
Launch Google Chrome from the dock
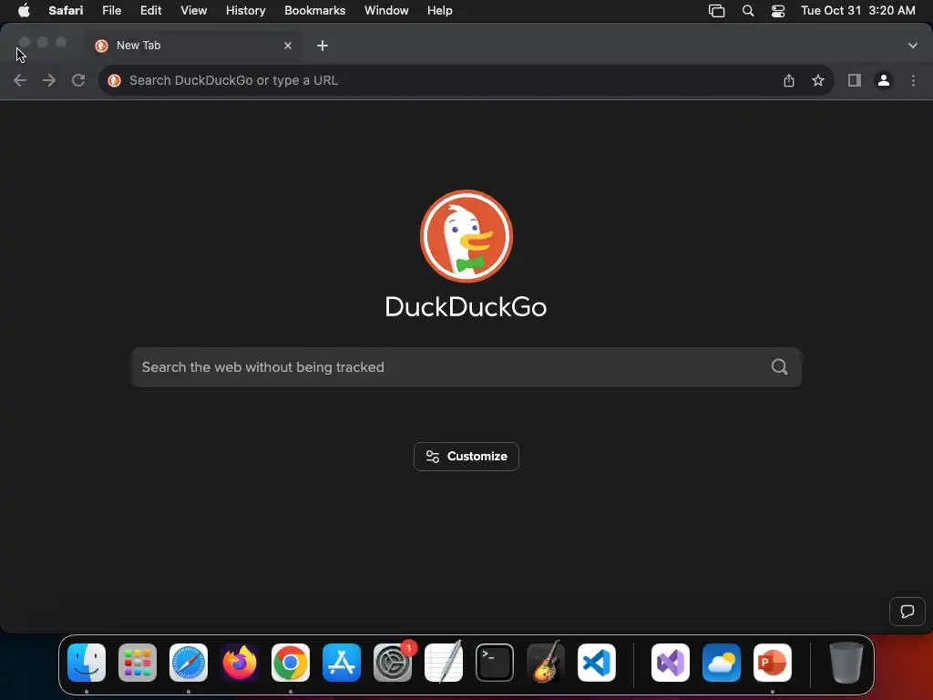[x=291, y=663]
